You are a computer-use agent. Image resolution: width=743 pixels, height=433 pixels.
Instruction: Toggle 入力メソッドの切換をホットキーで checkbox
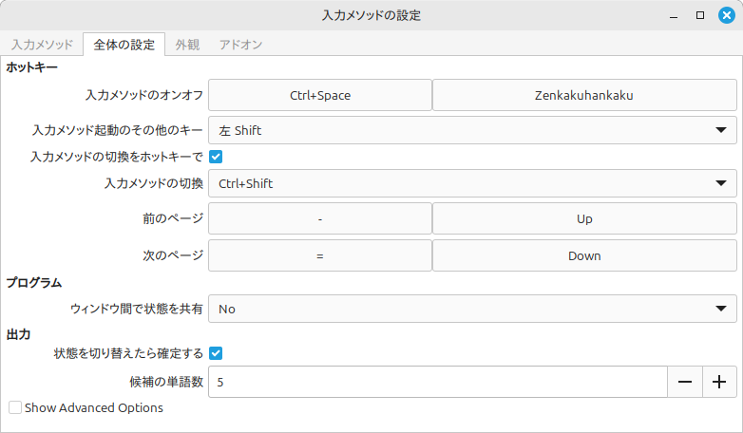[216, 157]
